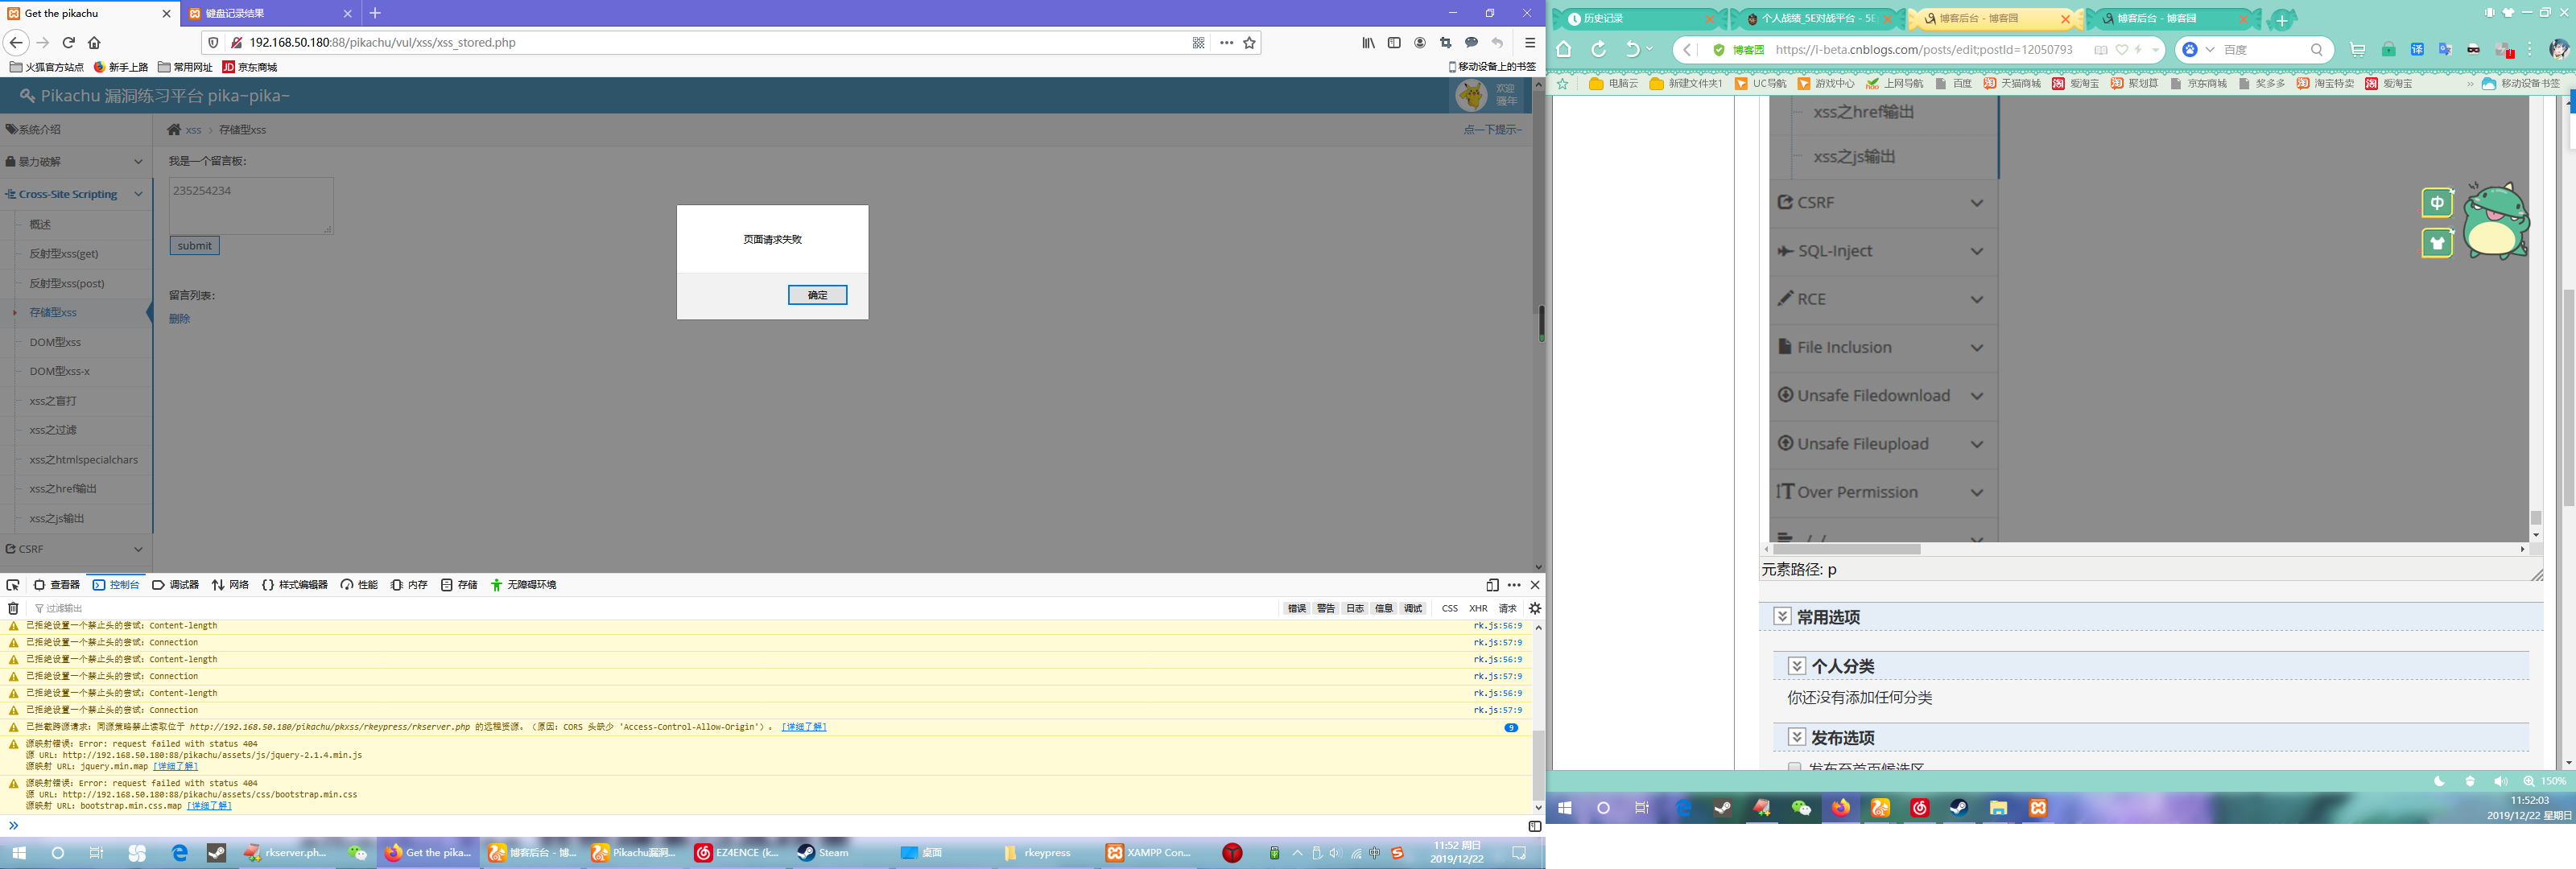
Task: Clear console with the trash icon
Action: tap(13, 608)
